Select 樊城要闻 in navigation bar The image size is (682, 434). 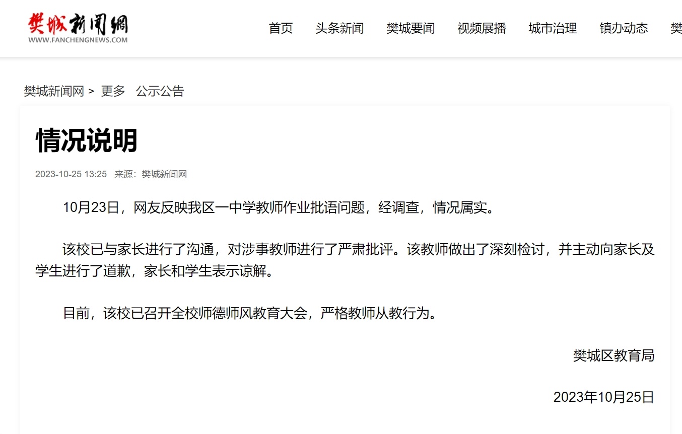pyautogui.click(x=411, y=28)
